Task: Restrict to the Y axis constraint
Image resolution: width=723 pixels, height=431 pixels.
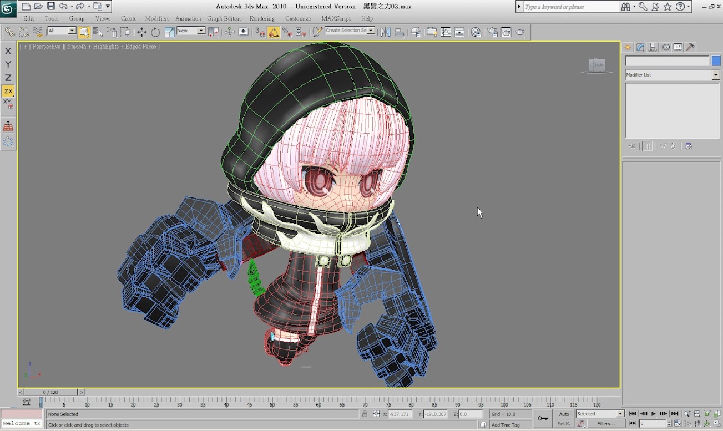Action: [8, 64]
